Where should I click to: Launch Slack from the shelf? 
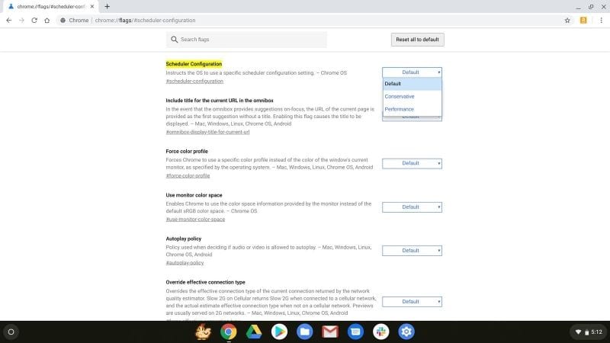pyautogui.click(x=380, y=332)
